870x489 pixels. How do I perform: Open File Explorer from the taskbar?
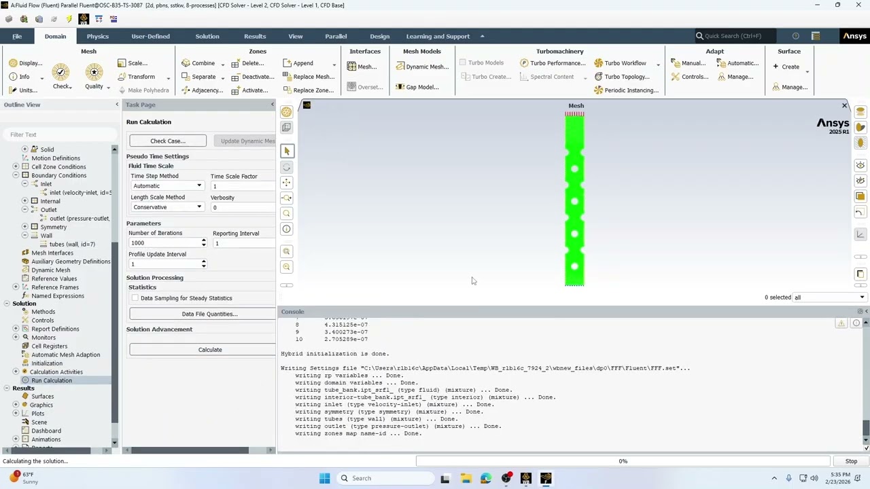(466, 478)
